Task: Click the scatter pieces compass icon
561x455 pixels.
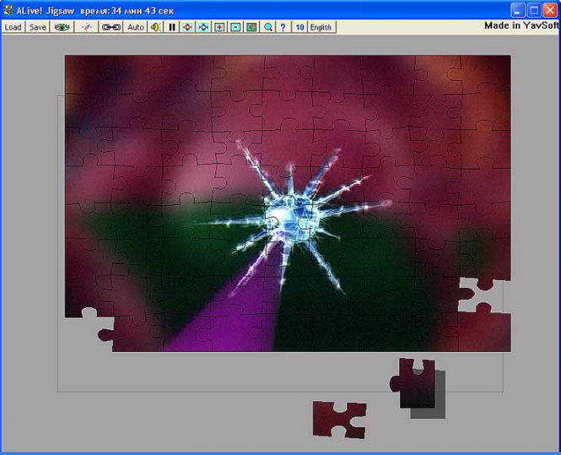Action: click(86, 27)
